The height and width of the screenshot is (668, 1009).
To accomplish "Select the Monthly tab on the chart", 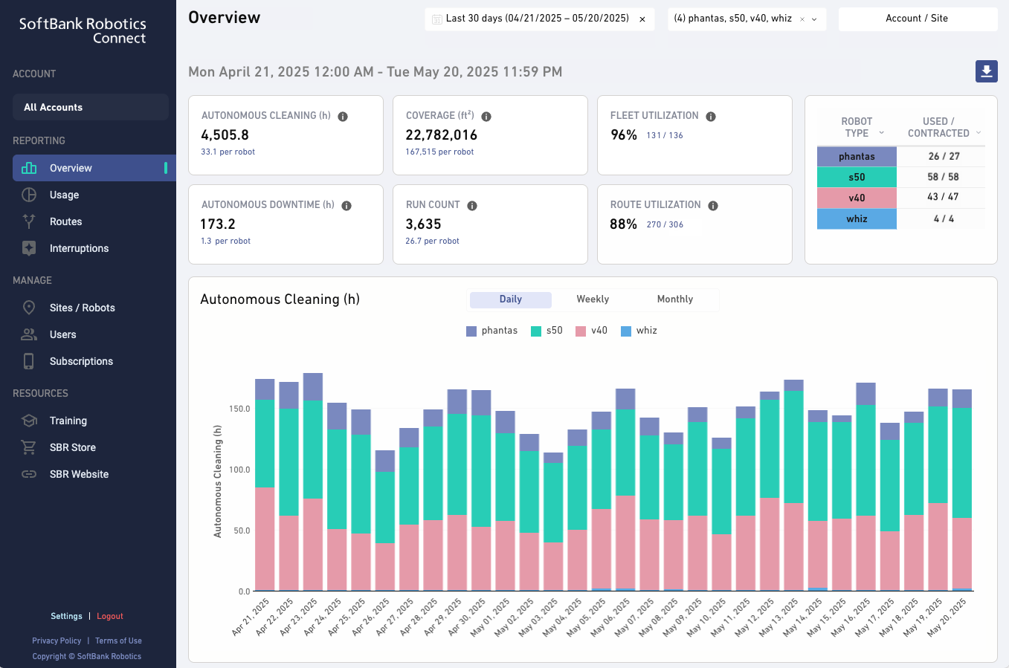I will click(x=675, y=299).
